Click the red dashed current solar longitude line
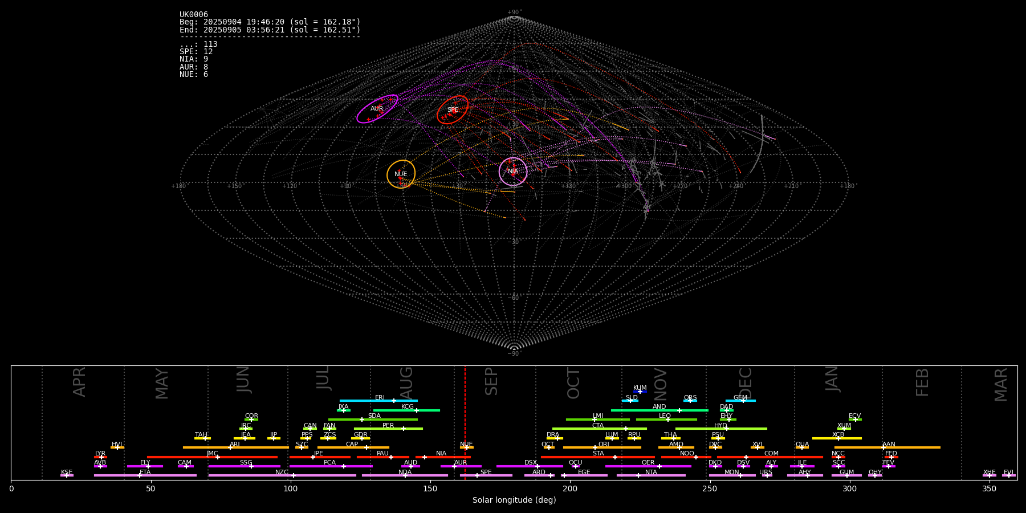 click(465, 422)
